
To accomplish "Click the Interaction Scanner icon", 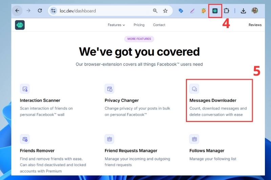I will (25, 89).
